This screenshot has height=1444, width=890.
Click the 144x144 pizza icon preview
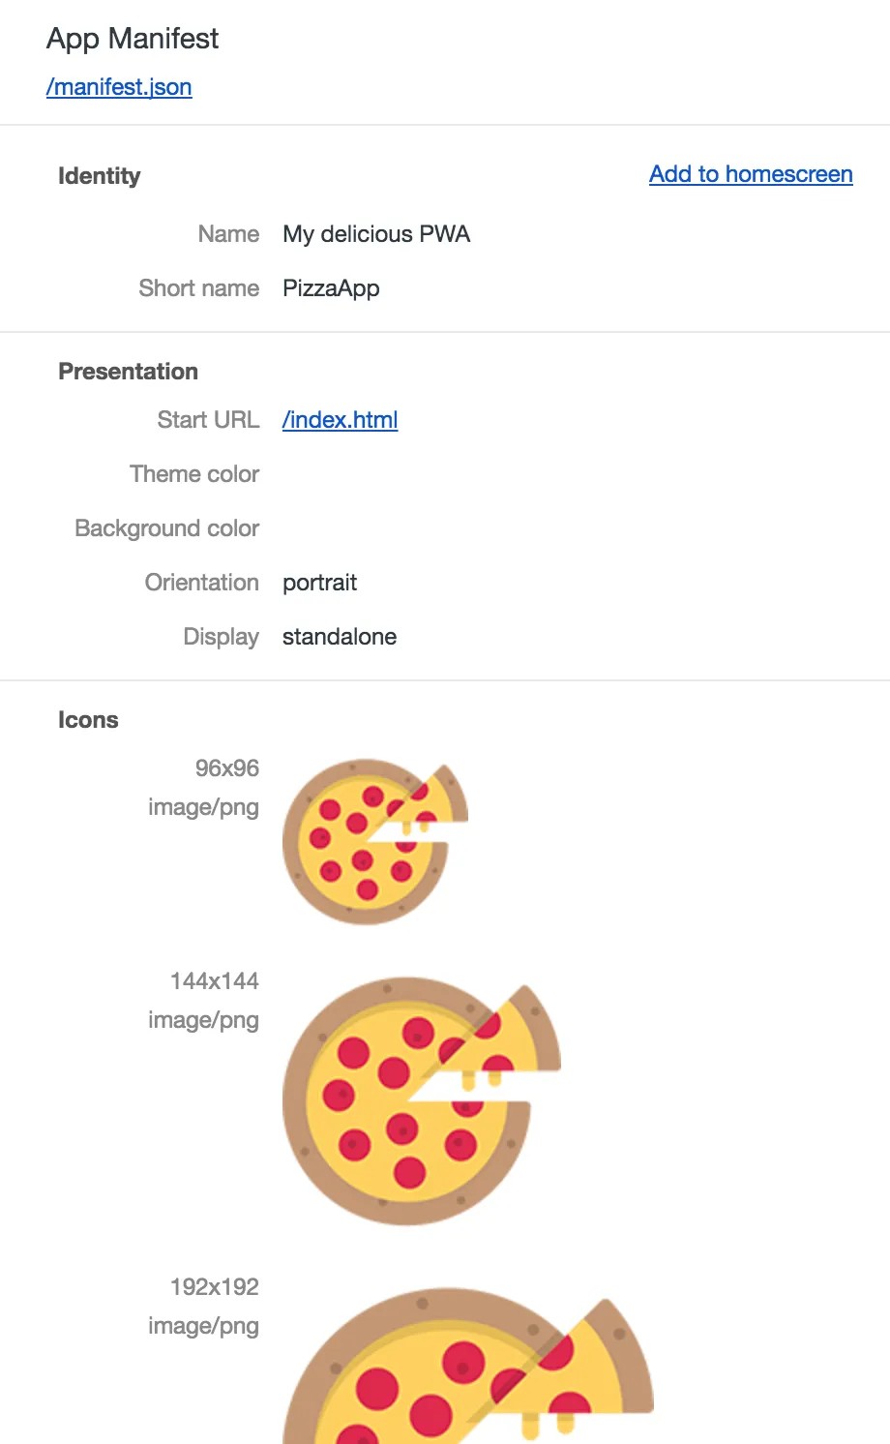[422, 1101]
